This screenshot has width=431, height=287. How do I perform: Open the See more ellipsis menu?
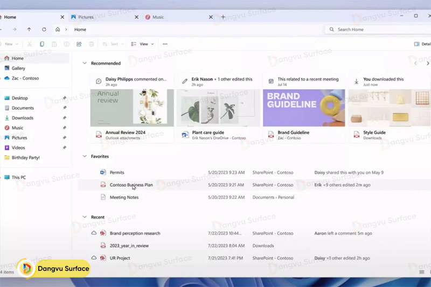(165, 44)
